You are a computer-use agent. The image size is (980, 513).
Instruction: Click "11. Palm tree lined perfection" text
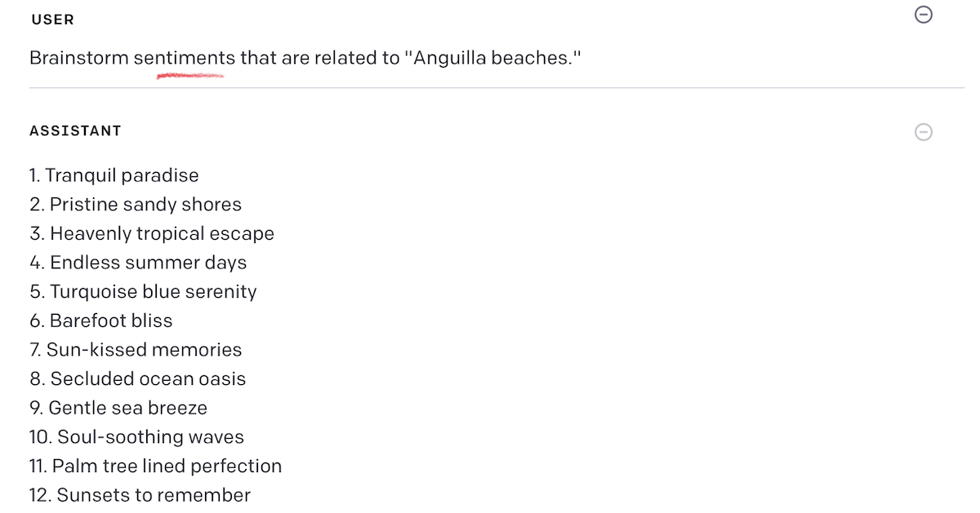point(155,467)
